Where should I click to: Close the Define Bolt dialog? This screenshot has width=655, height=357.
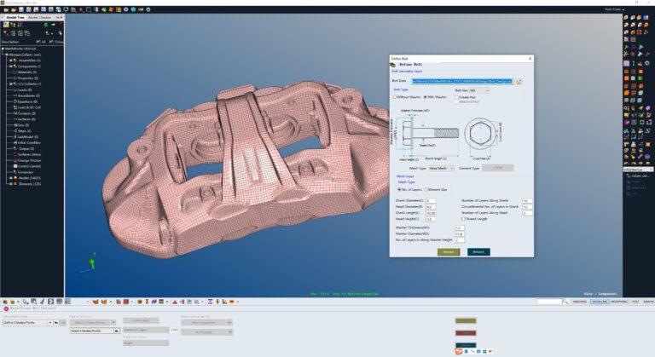tap(530, 59)
